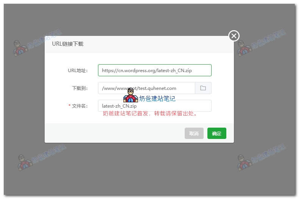Click the URL地址 label
299x199 pixels.
pyautogui.click(x=78, y=71)
